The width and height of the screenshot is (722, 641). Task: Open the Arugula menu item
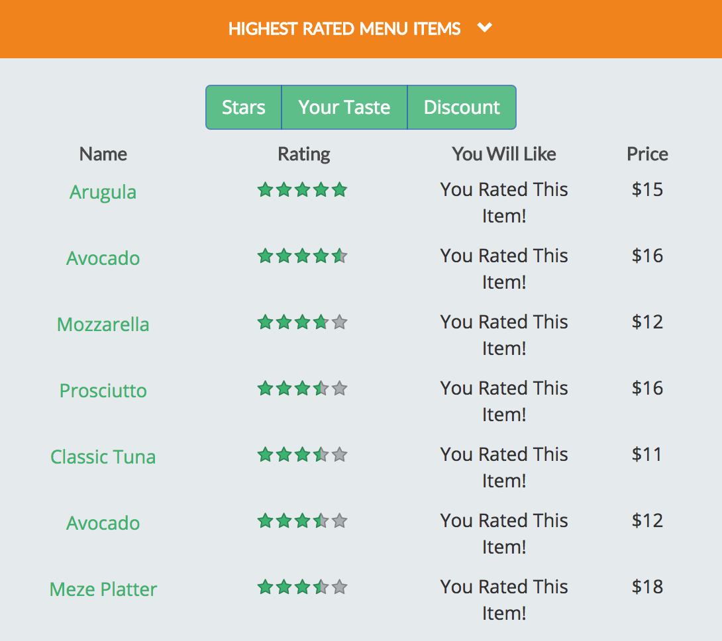(x=103, y=192)
